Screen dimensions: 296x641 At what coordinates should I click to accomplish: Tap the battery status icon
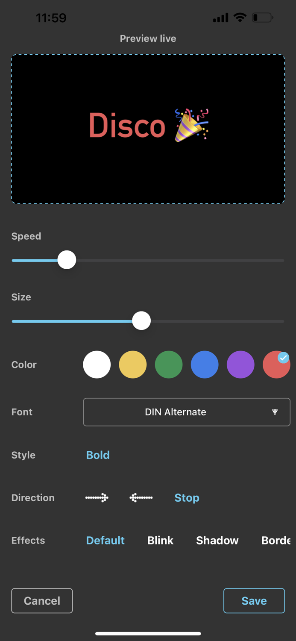point(262,18)
